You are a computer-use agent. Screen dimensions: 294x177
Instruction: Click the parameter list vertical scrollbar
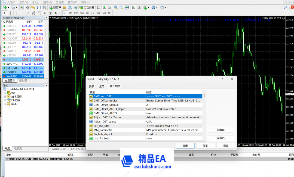click(x=204, y=117)
